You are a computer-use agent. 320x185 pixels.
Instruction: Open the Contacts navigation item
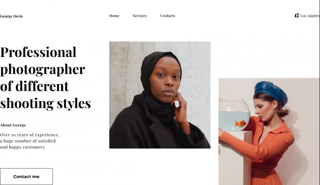tap(168, 16)
